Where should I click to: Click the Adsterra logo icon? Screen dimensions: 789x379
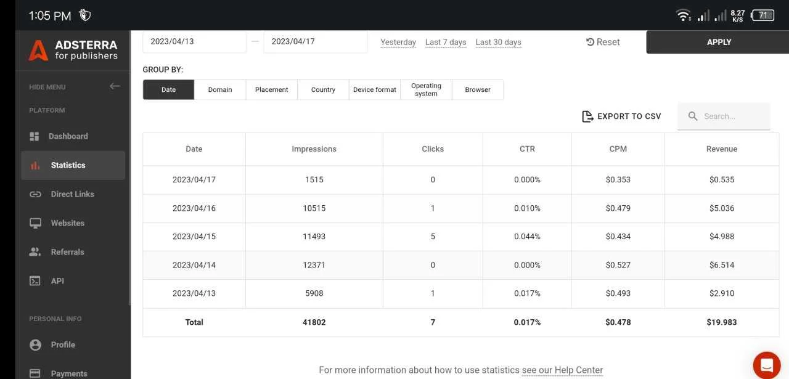pos(38,50)
